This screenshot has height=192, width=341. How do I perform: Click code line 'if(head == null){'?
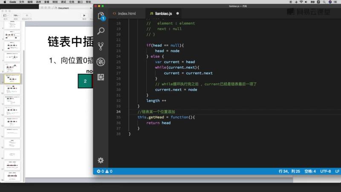tap(165, 45)
